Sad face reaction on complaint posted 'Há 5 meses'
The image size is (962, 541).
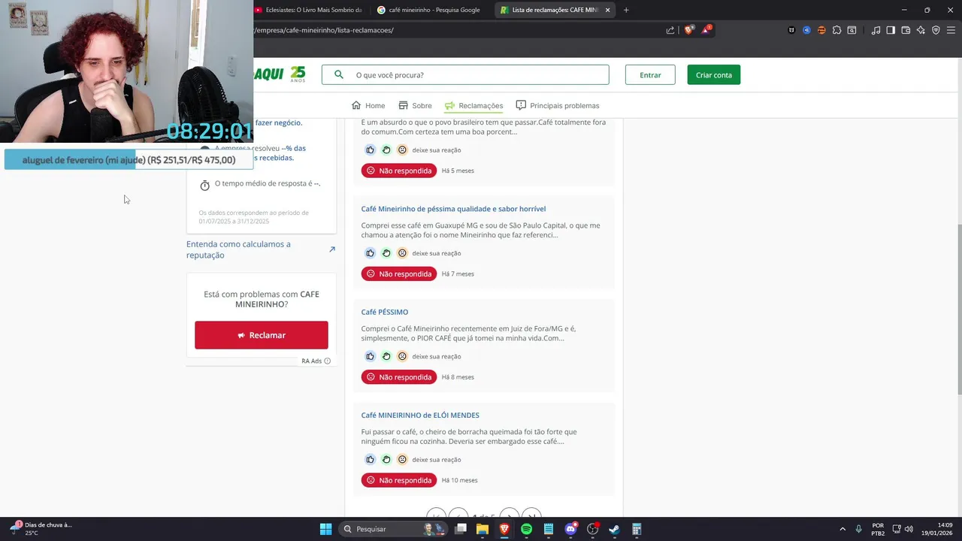402,150
